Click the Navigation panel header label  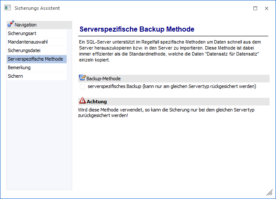pyautogui.click(x=26, y=25)
